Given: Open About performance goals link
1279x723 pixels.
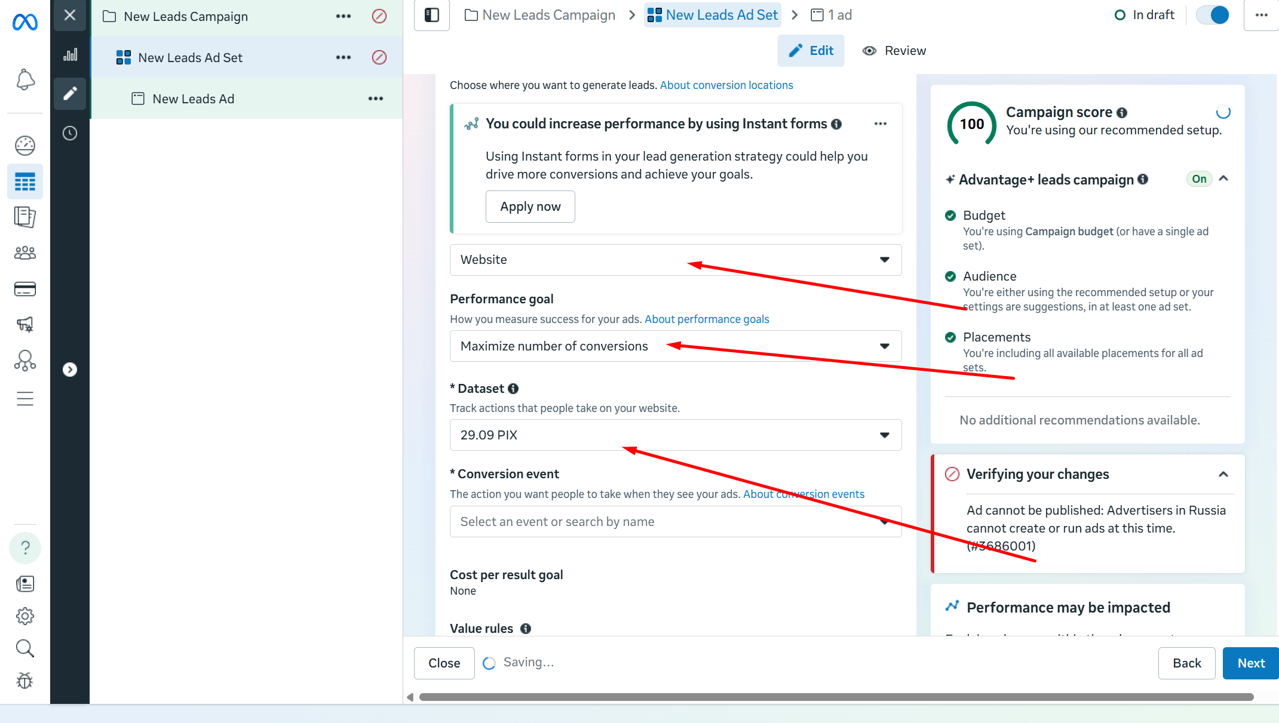Looking at the screenshot, I should 707,319.
